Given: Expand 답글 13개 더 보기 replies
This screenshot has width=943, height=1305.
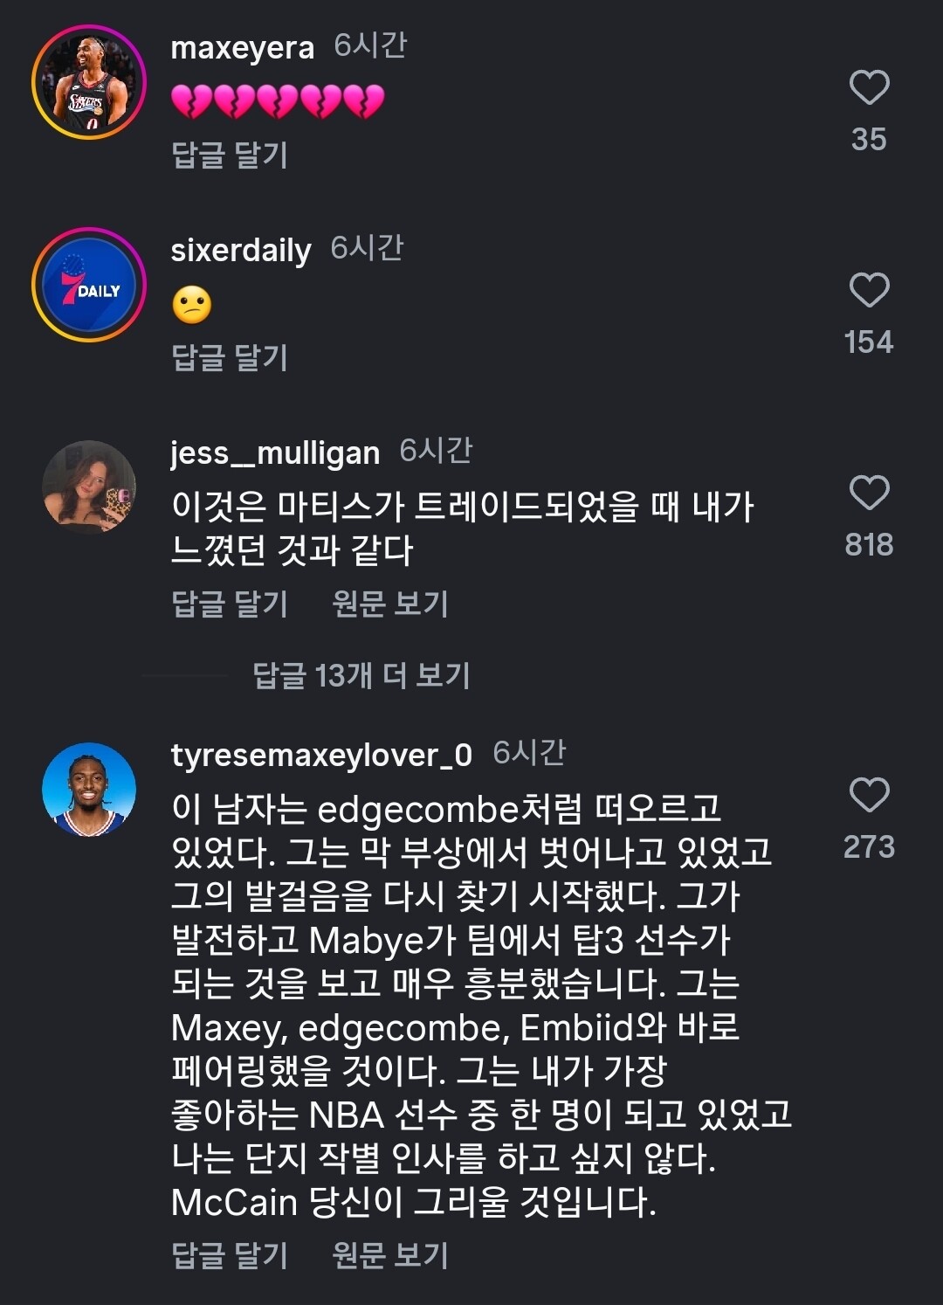Looking at the screenshot, I should 361,675.
